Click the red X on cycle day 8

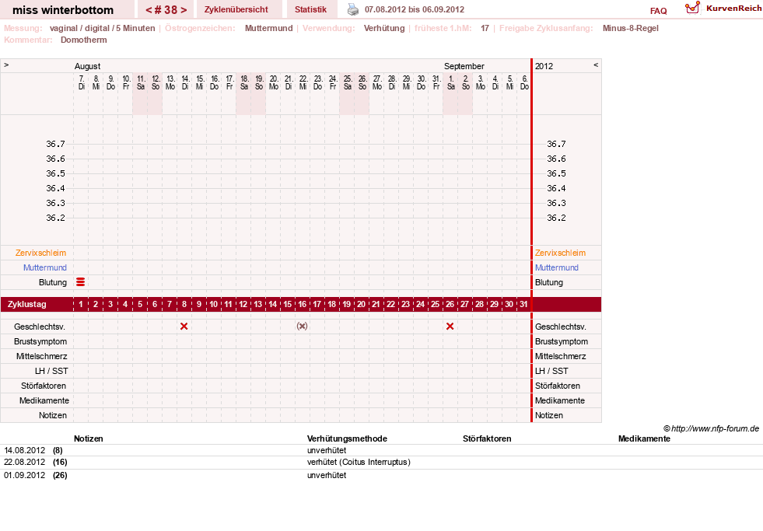click(x=184, y=327)
